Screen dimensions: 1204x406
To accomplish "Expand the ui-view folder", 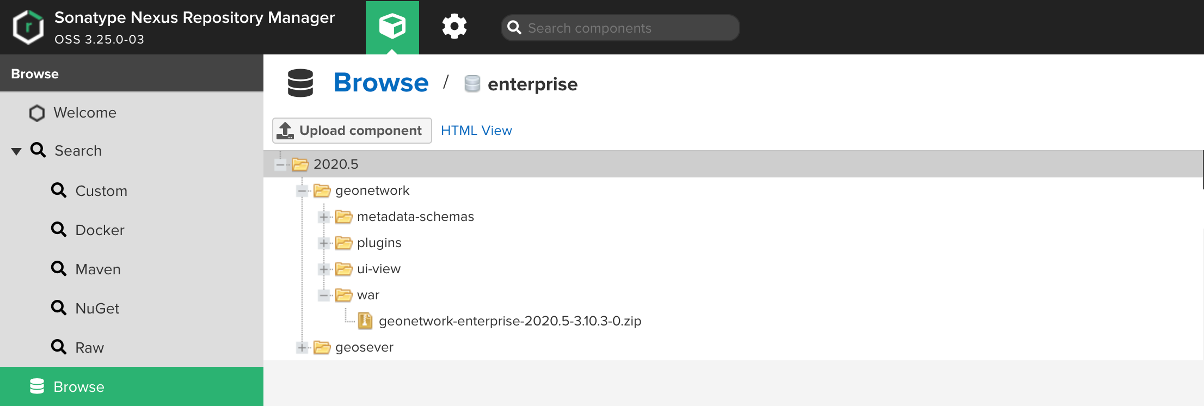I will [324, 269].
